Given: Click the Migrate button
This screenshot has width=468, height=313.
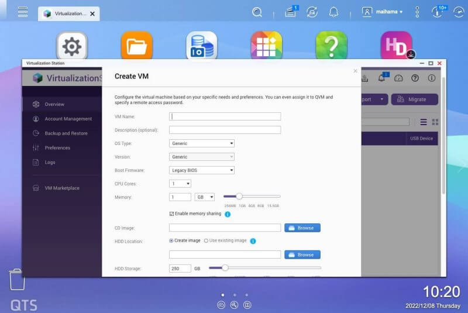Looking at the screenshot, I should [x=415, y=99].
